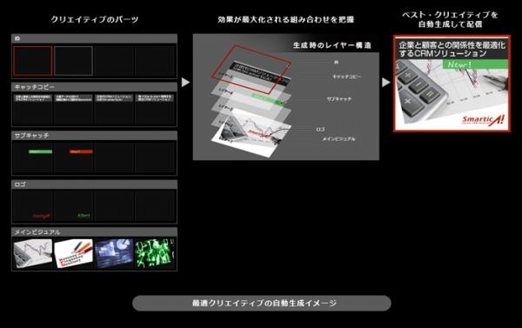Click arrow between parts panel and layer diagram
Viewport: 522px width, 328px height.
click(185, 83)
